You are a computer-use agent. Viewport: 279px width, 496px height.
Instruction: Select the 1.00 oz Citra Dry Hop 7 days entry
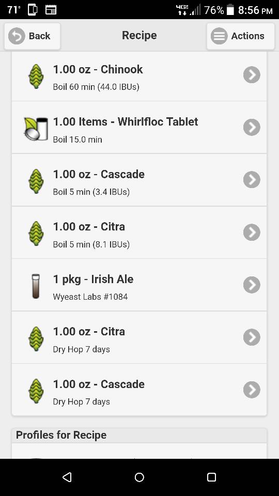tap(139, 337)
